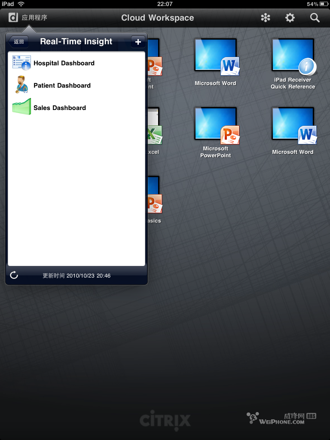This screenshot has width=330, height=440.
Task: Open the settings gear icon
Action: 290,18
